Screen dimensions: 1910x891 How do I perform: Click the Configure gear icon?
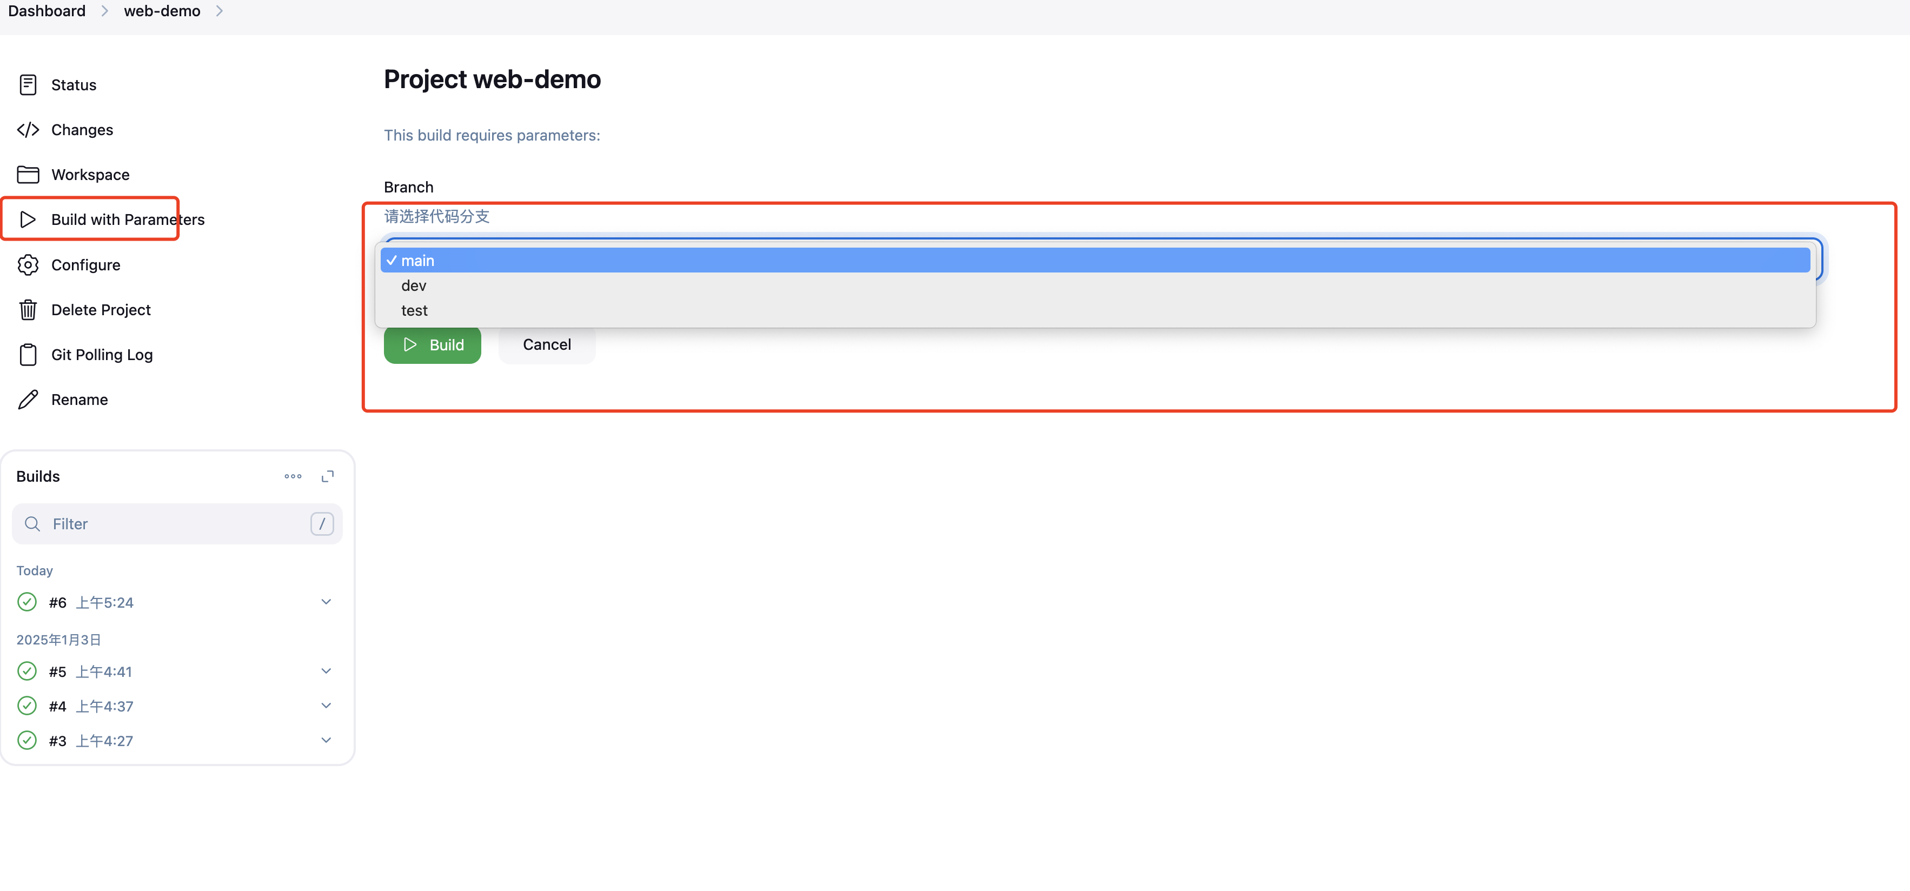(28, 264)
